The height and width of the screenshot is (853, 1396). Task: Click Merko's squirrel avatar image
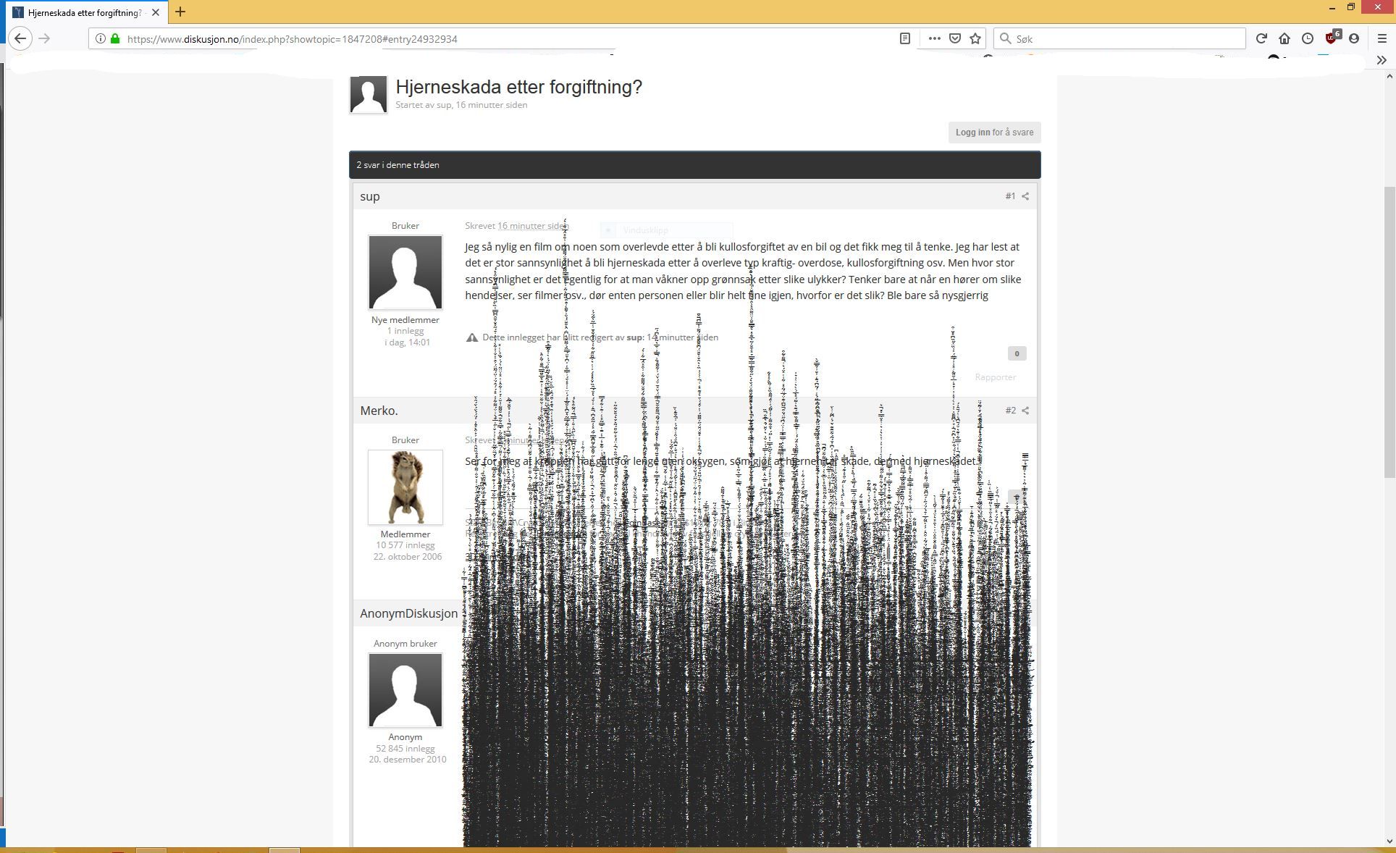point(405,487)
